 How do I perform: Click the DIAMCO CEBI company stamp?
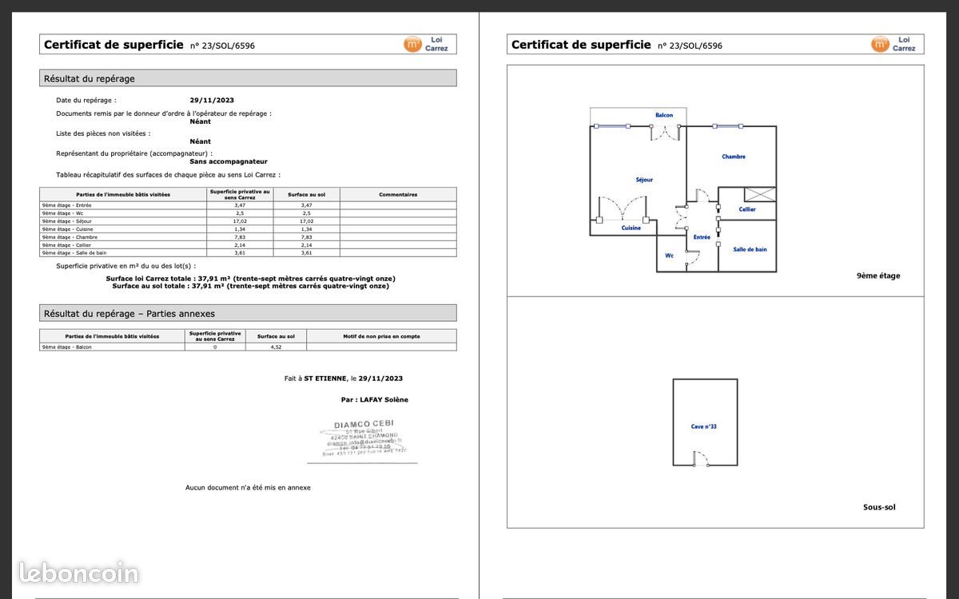pos(364,438)
